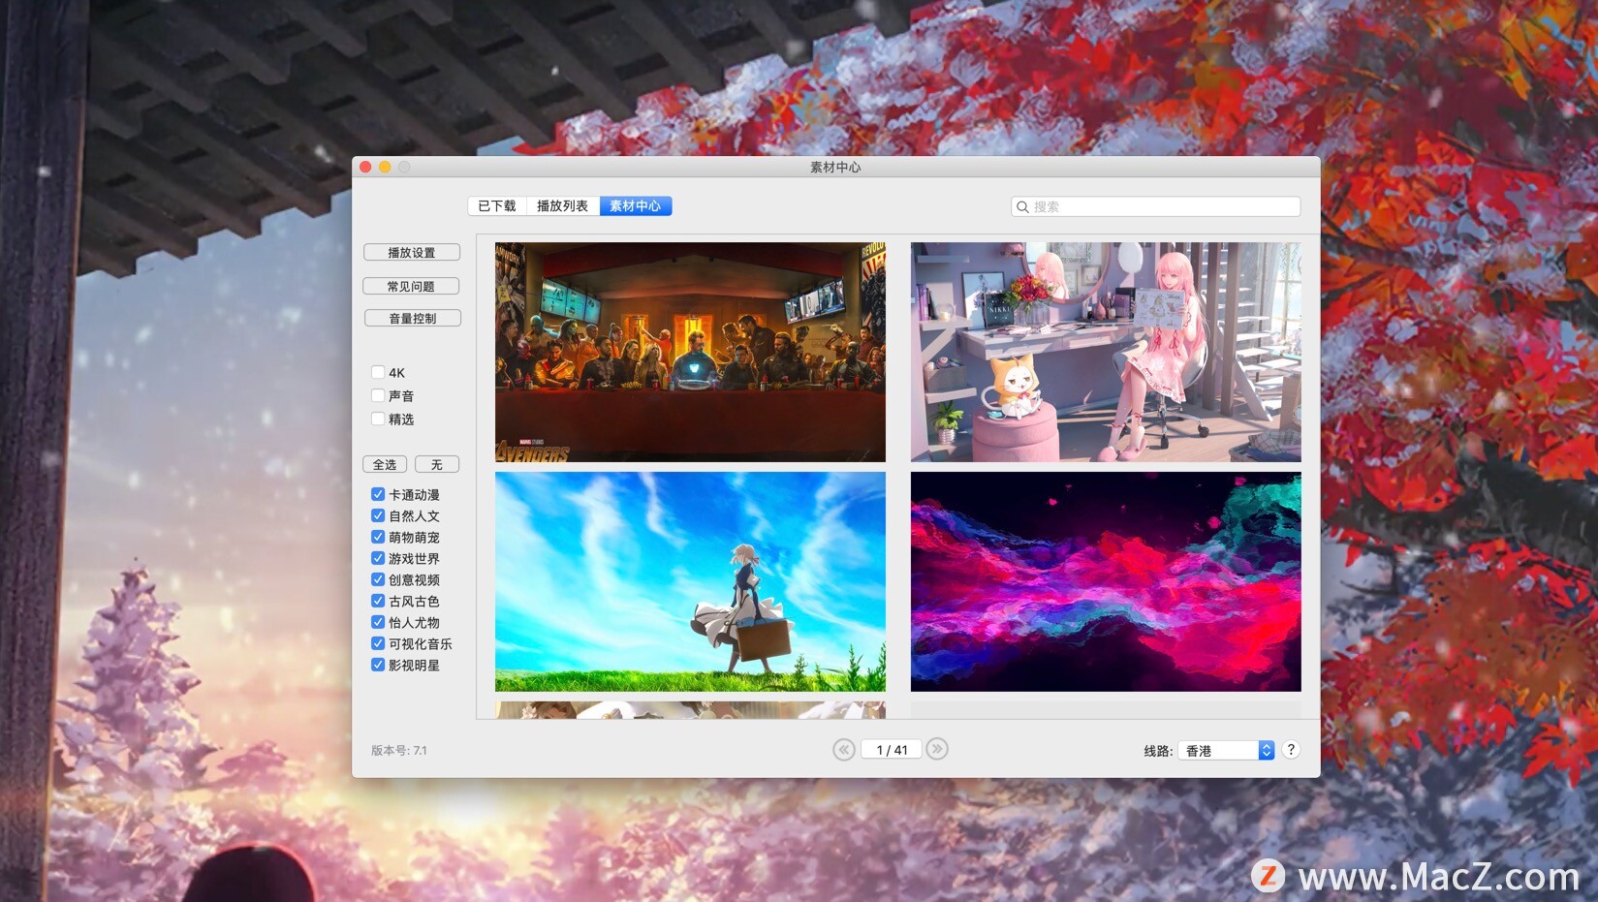This screenshot has height=902, width=1598.
Task: Enable the 4K filter checkbox
Action: coord(378,372)
